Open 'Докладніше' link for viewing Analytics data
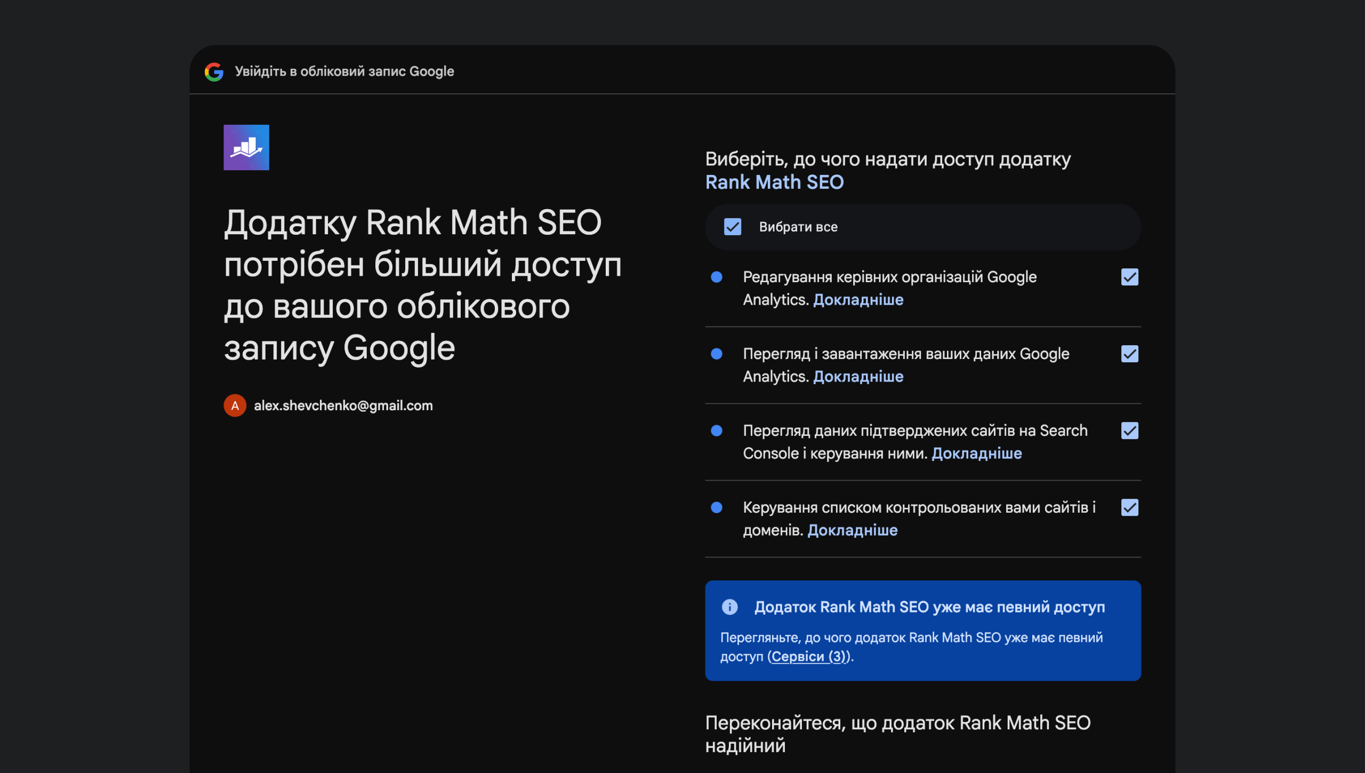 coord(858,377)
